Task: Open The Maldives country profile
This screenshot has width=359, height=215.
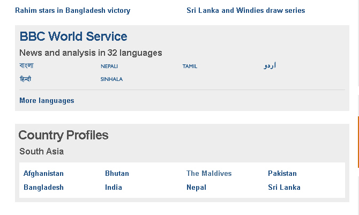Action: 209,173
